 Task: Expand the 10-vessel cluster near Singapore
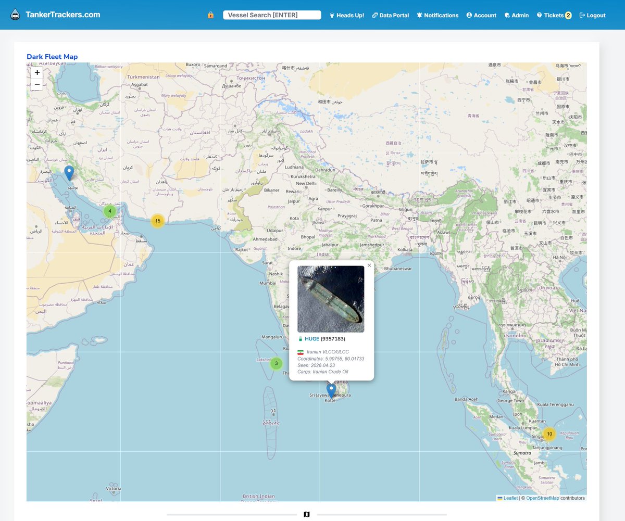click(x=549, y=433)
